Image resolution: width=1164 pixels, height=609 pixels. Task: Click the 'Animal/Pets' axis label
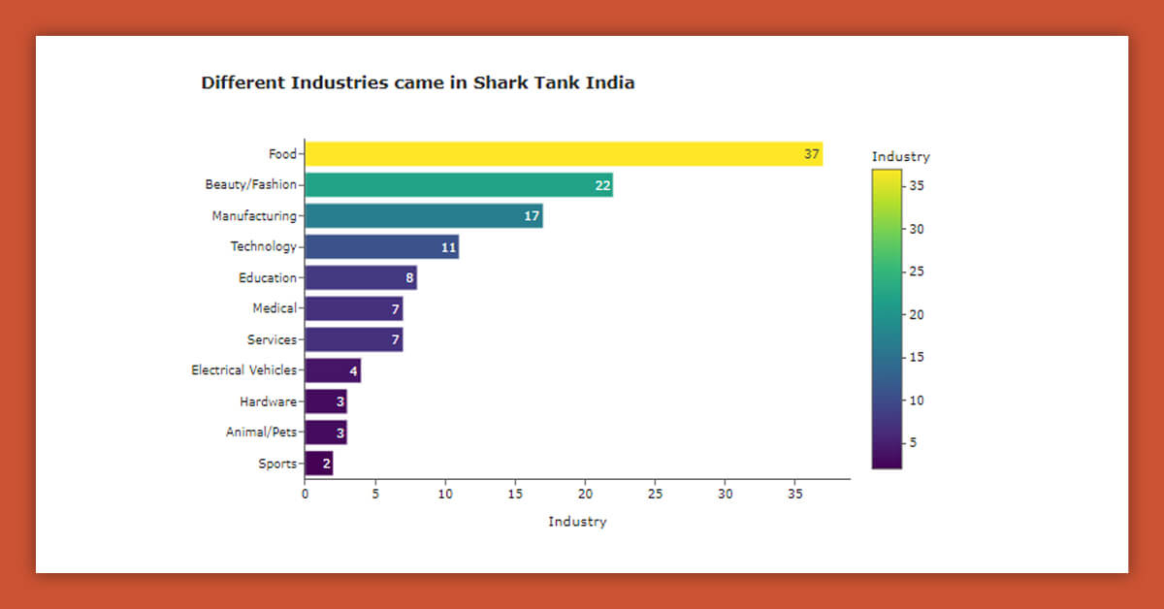pyautogui.click(x=262, y=433)
